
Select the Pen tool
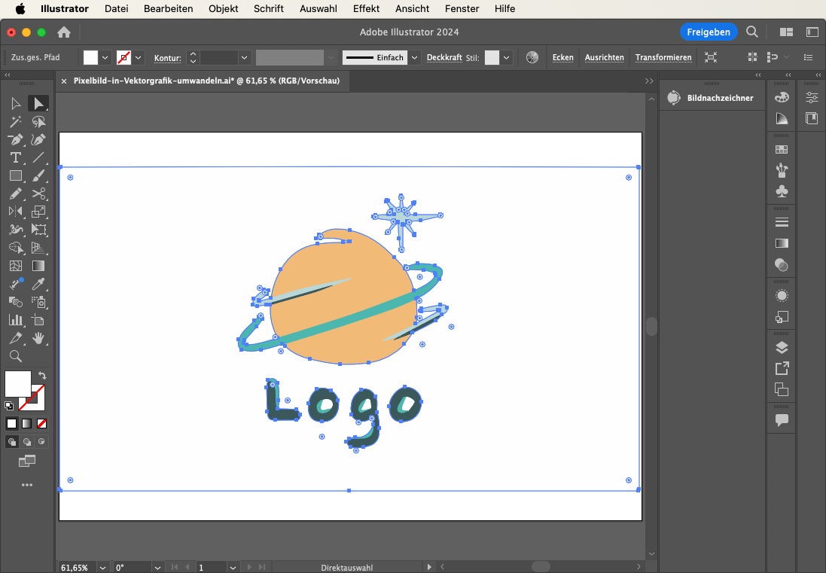coord(15,140)
